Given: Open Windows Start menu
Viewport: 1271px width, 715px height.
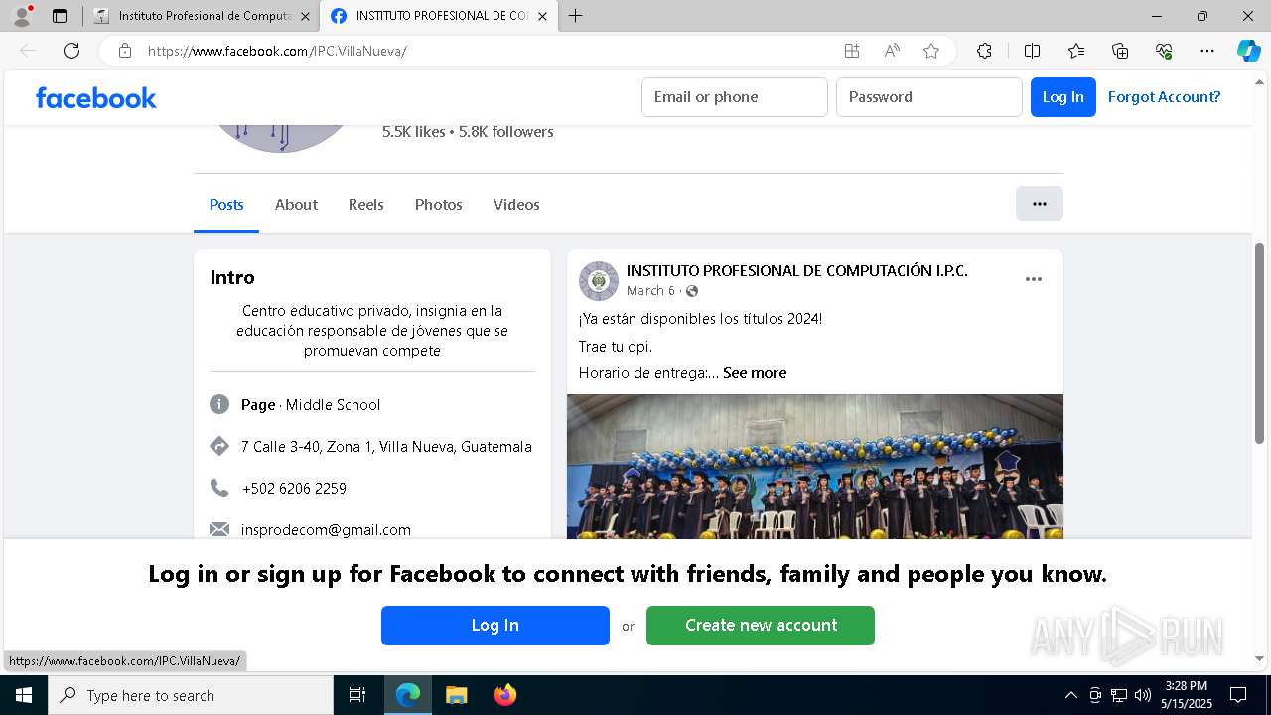Looking at the screenshot, I should point(24,695).
